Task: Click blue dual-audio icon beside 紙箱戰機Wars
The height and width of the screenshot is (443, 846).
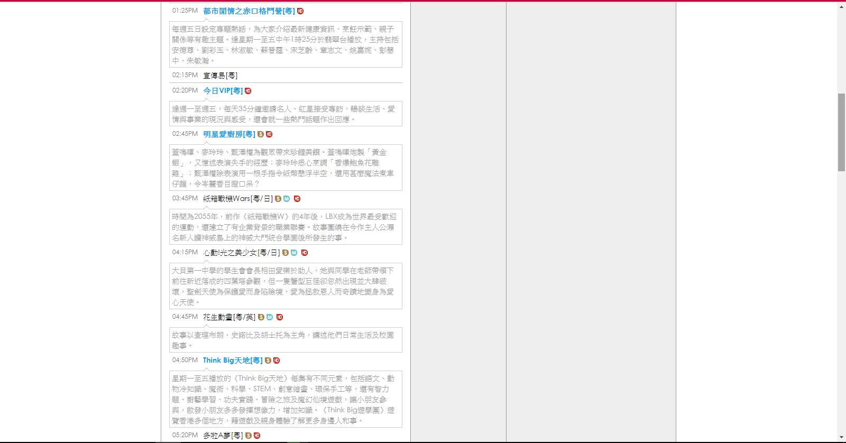Action: (287, 199)
